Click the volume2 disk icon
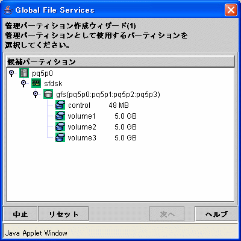Image resolution: width=241 pixels, height=241 pixels. [x=60, y=127]
